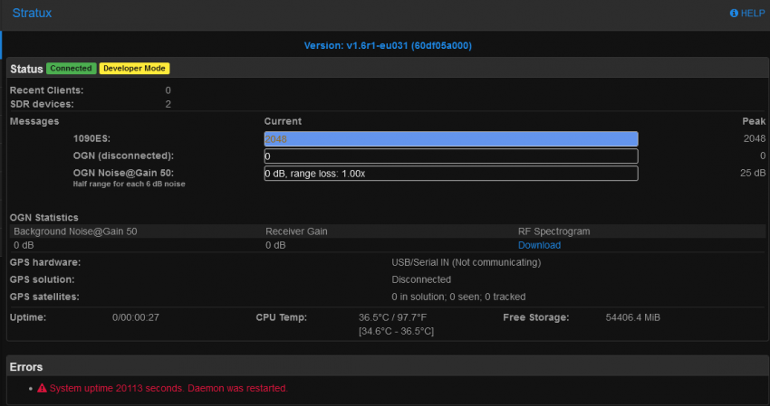The image size is (770, 406).
Task: Click the version number text
Action: point(388,45)
